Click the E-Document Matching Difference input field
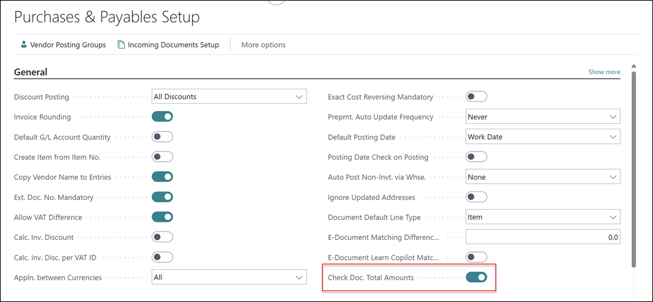The width and height of the screenshot is (653, 302). [x=543, y=237]
